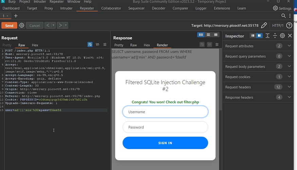Viewport: 297px width, 170px height.
Task: Open Inspector settings gear icon
Action: pos(282,36)
